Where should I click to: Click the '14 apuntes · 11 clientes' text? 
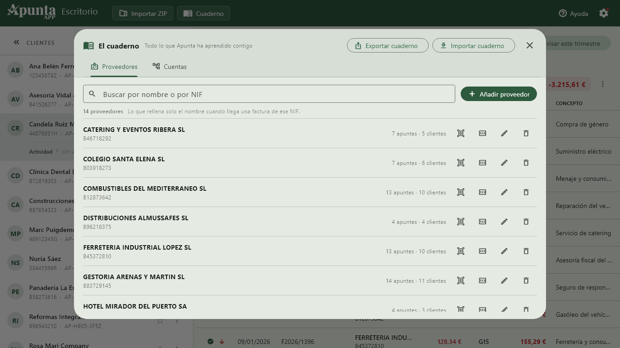pyautogui.click(x=416, y=281)
